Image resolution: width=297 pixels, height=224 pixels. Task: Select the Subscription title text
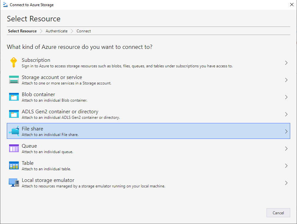[36, 60]
